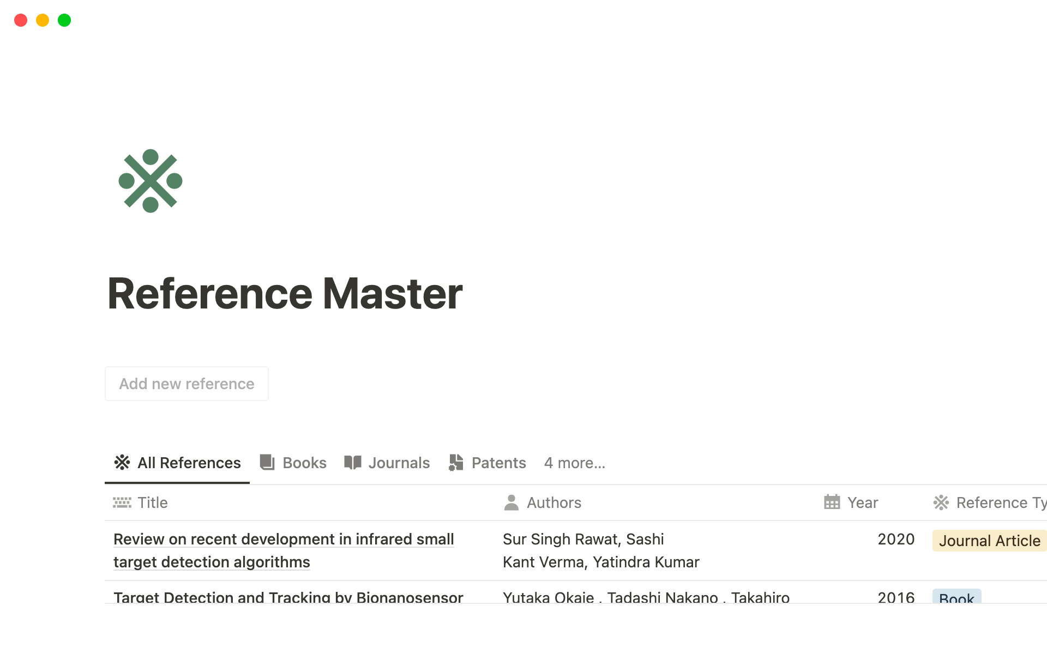Viewport: 1047px width, 654px height.
Task: Click the 2020 year cell
Action: 896,540
